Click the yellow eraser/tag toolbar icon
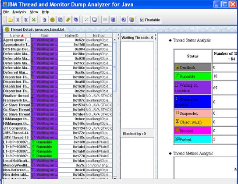This screenshot has height=184, width=238. [x=68, y=20]
